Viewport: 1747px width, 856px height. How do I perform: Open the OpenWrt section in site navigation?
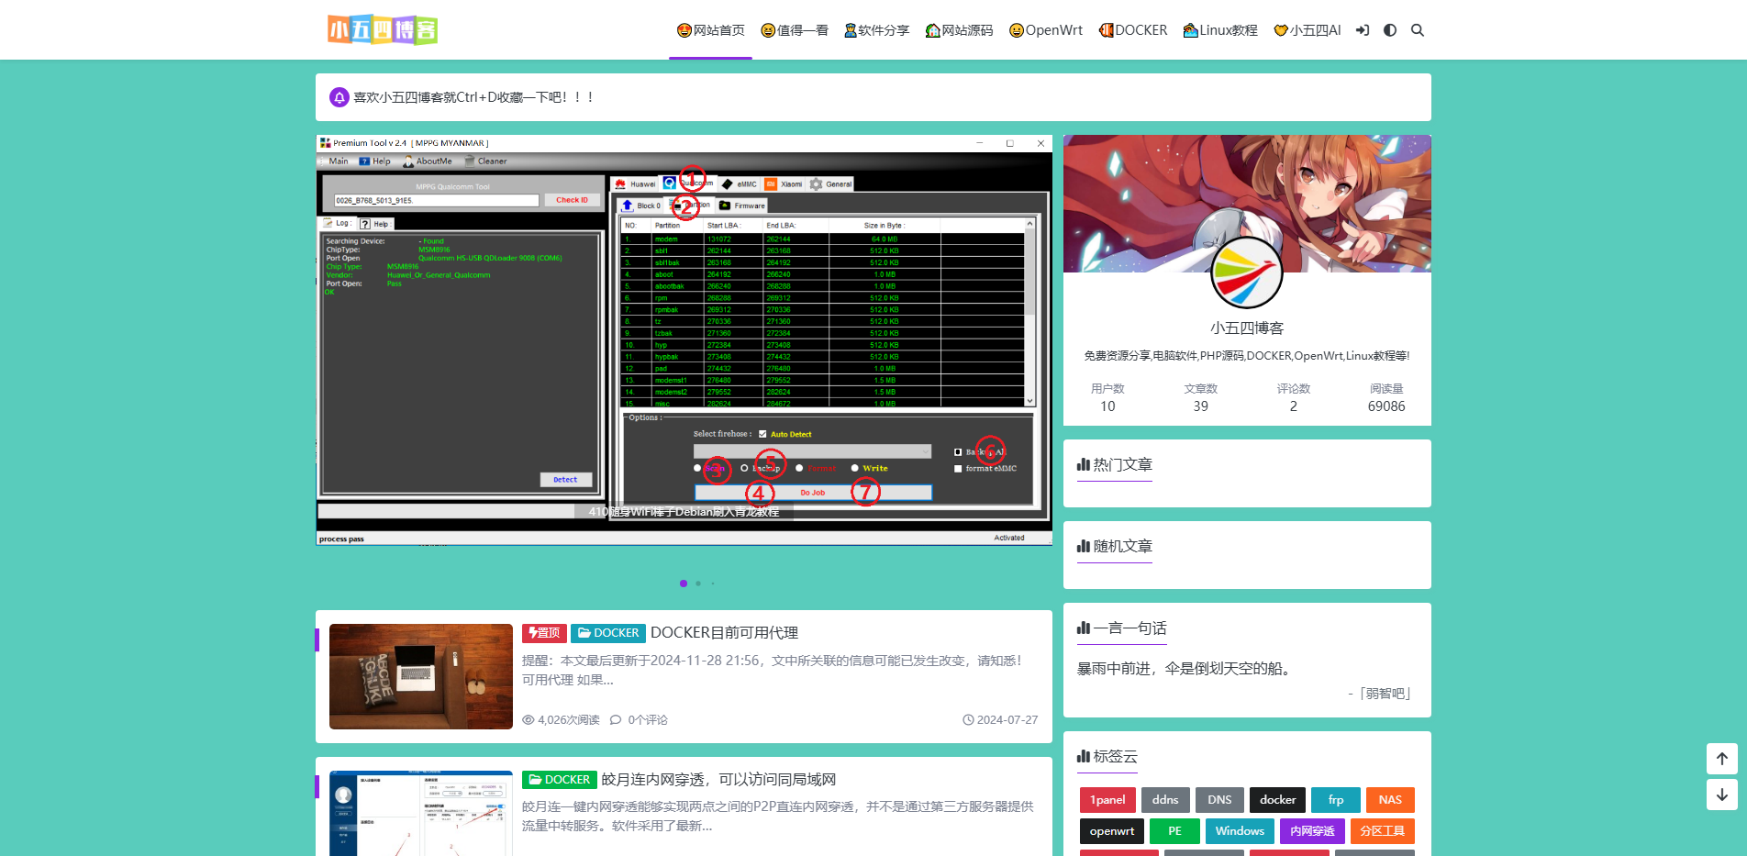[1045, 29]
